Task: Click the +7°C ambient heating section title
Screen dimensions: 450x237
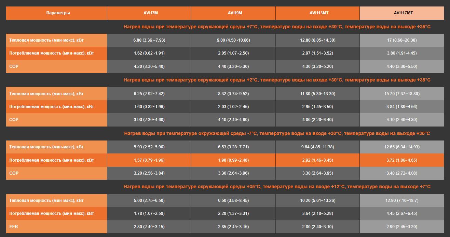Action: [x=277, y=27]
